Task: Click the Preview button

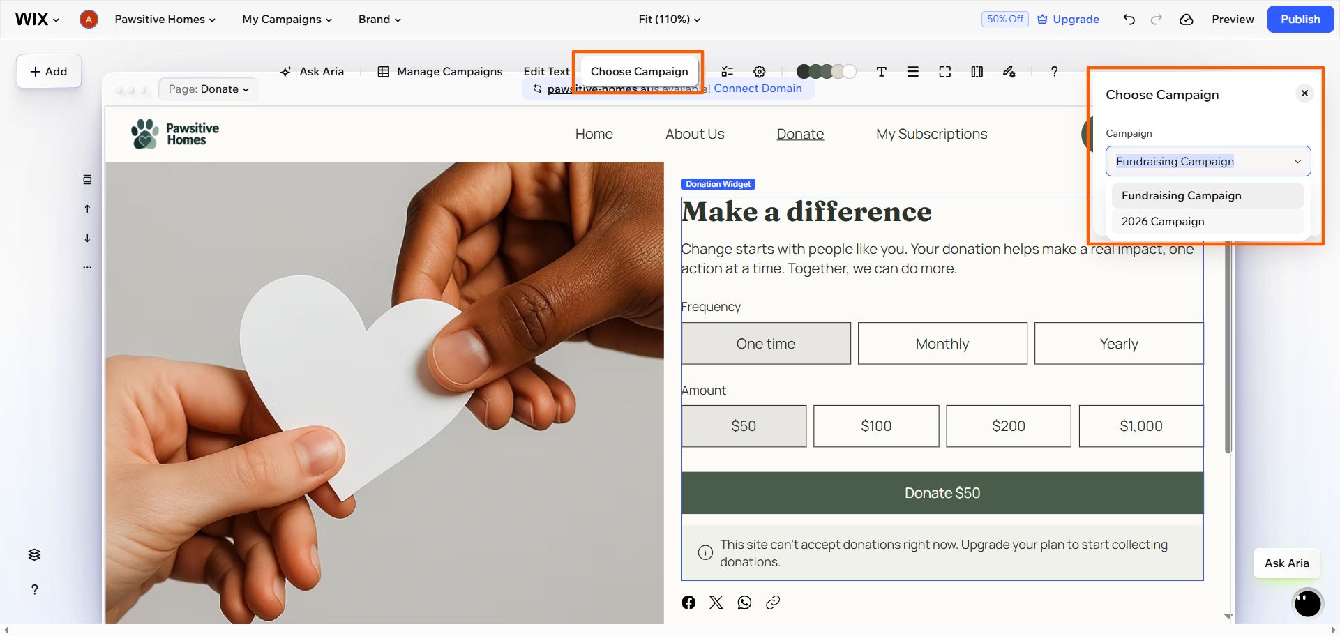Action: 1233,19
